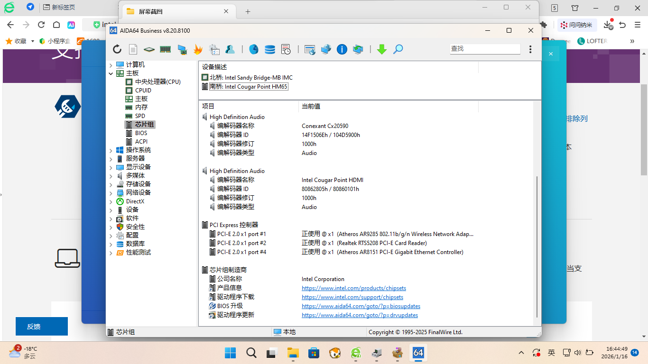Click the scheduled report clock icon
The width and height of the screenshot is (648, 364).
pos(286,49)
